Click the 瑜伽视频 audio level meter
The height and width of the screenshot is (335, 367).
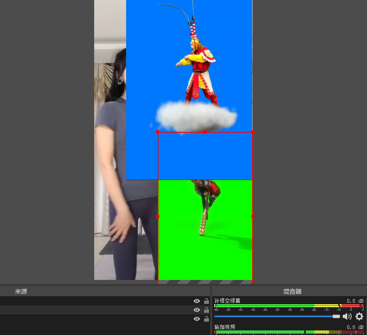click(x=289, y=332)
